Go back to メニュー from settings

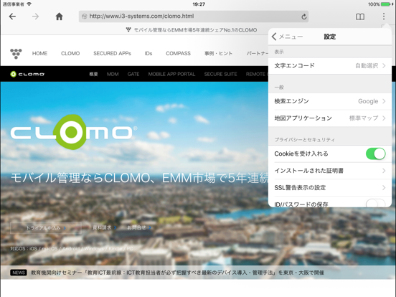[x=287, y=37]
